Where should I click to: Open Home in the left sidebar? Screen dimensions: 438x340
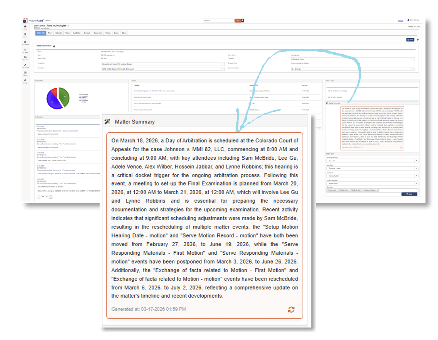(x=25, y=27)
